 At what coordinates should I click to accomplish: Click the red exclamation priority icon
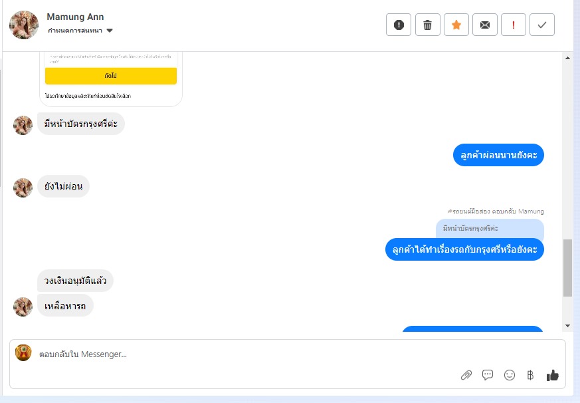(514, 25)
